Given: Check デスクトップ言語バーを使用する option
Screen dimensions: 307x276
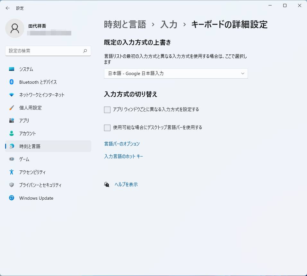Looking at the screenshot, I should (x=107, y=128).
